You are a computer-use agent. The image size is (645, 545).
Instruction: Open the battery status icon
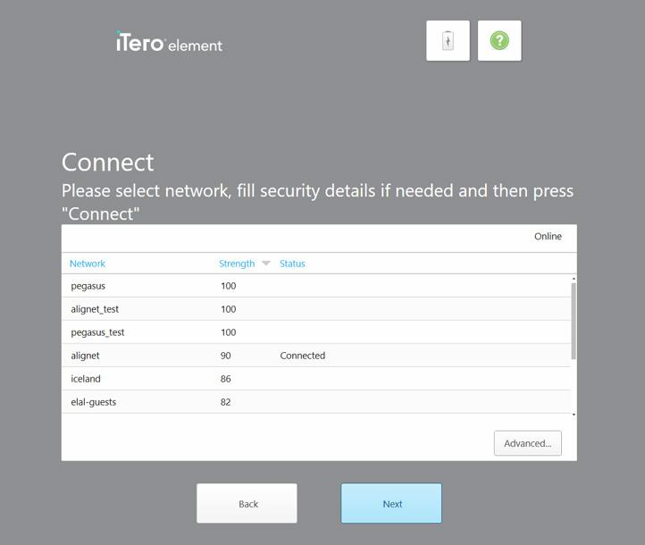[x=448, y=41]
